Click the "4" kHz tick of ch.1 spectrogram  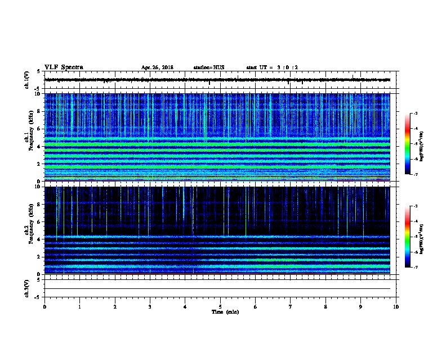tap(39, 147)
